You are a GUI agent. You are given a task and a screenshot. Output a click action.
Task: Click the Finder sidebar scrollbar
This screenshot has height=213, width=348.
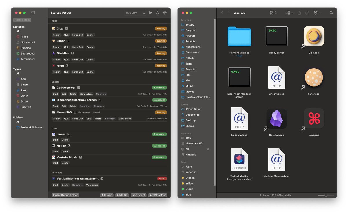point(215,102)
